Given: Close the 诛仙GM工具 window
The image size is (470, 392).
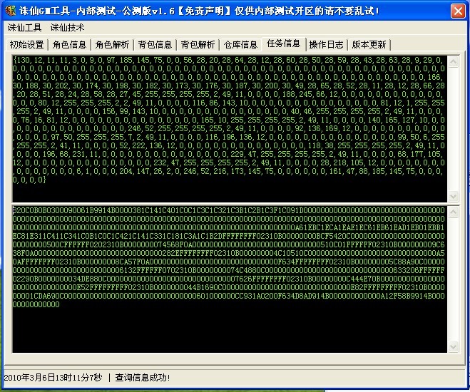Looking at the screenshot, I should (458, 10).
